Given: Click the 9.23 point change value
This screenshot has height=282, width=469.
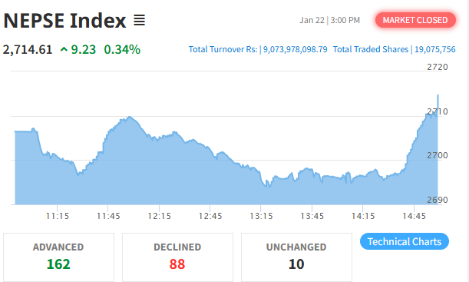Looking at the screenshot, I should coord(84,50).
